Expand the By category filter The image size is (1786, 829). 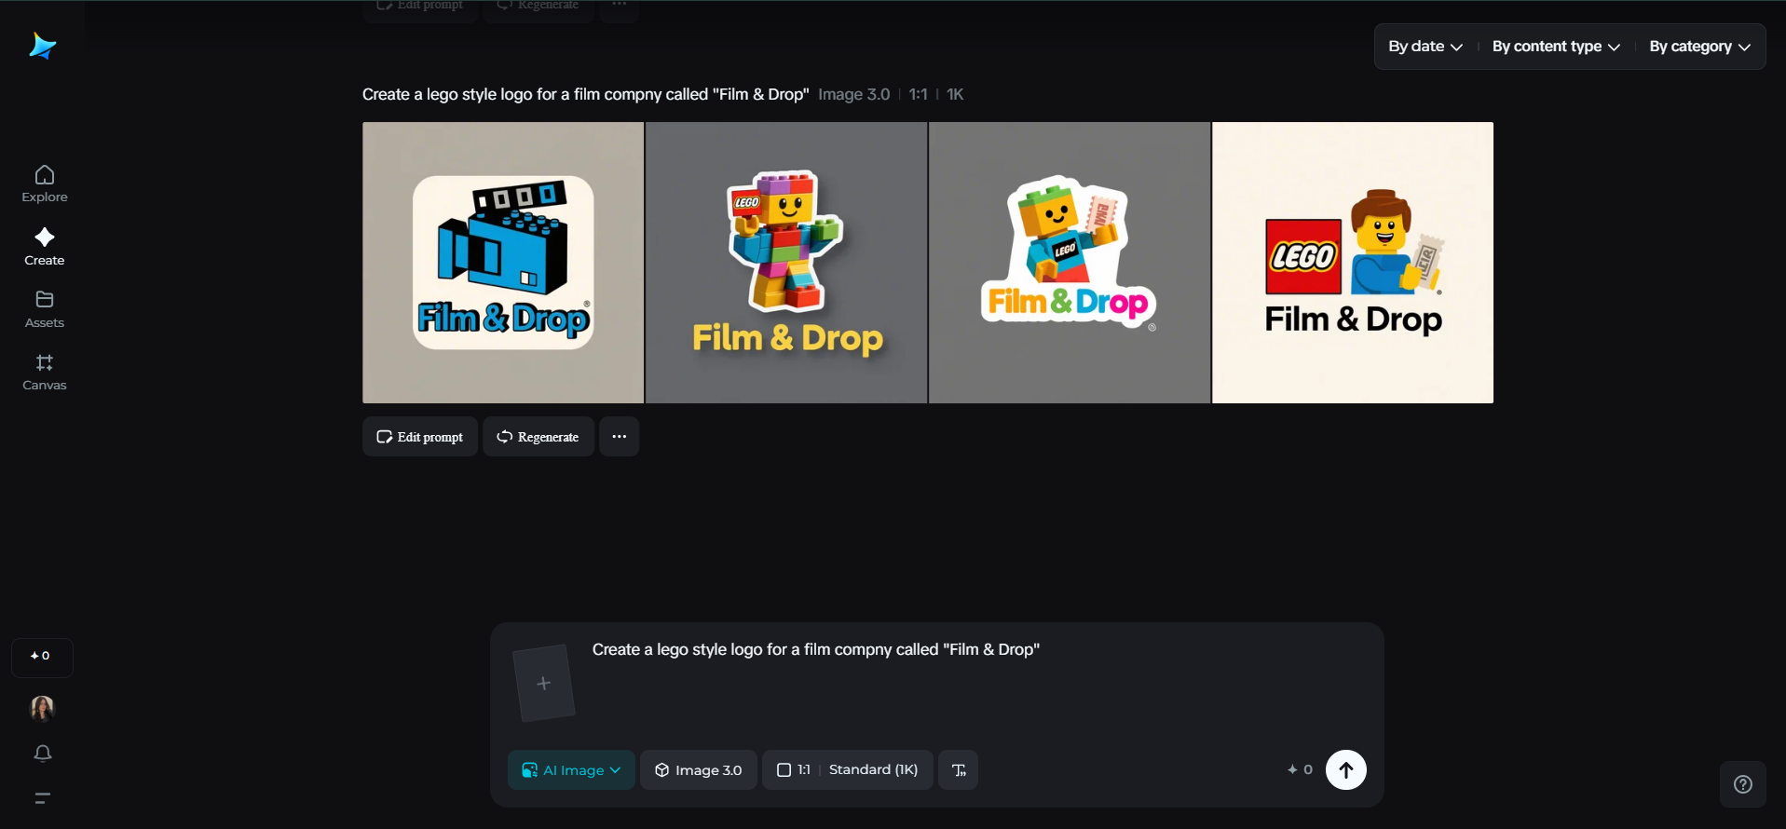(1700, 47)
